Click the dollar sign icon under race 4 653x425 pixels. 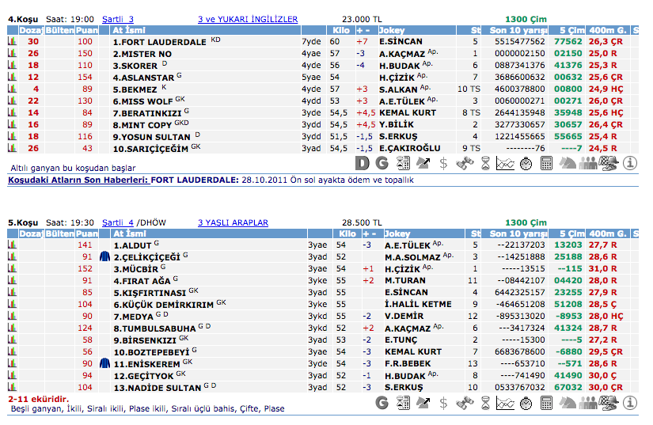pyautogui.click(x=444, y=164)
